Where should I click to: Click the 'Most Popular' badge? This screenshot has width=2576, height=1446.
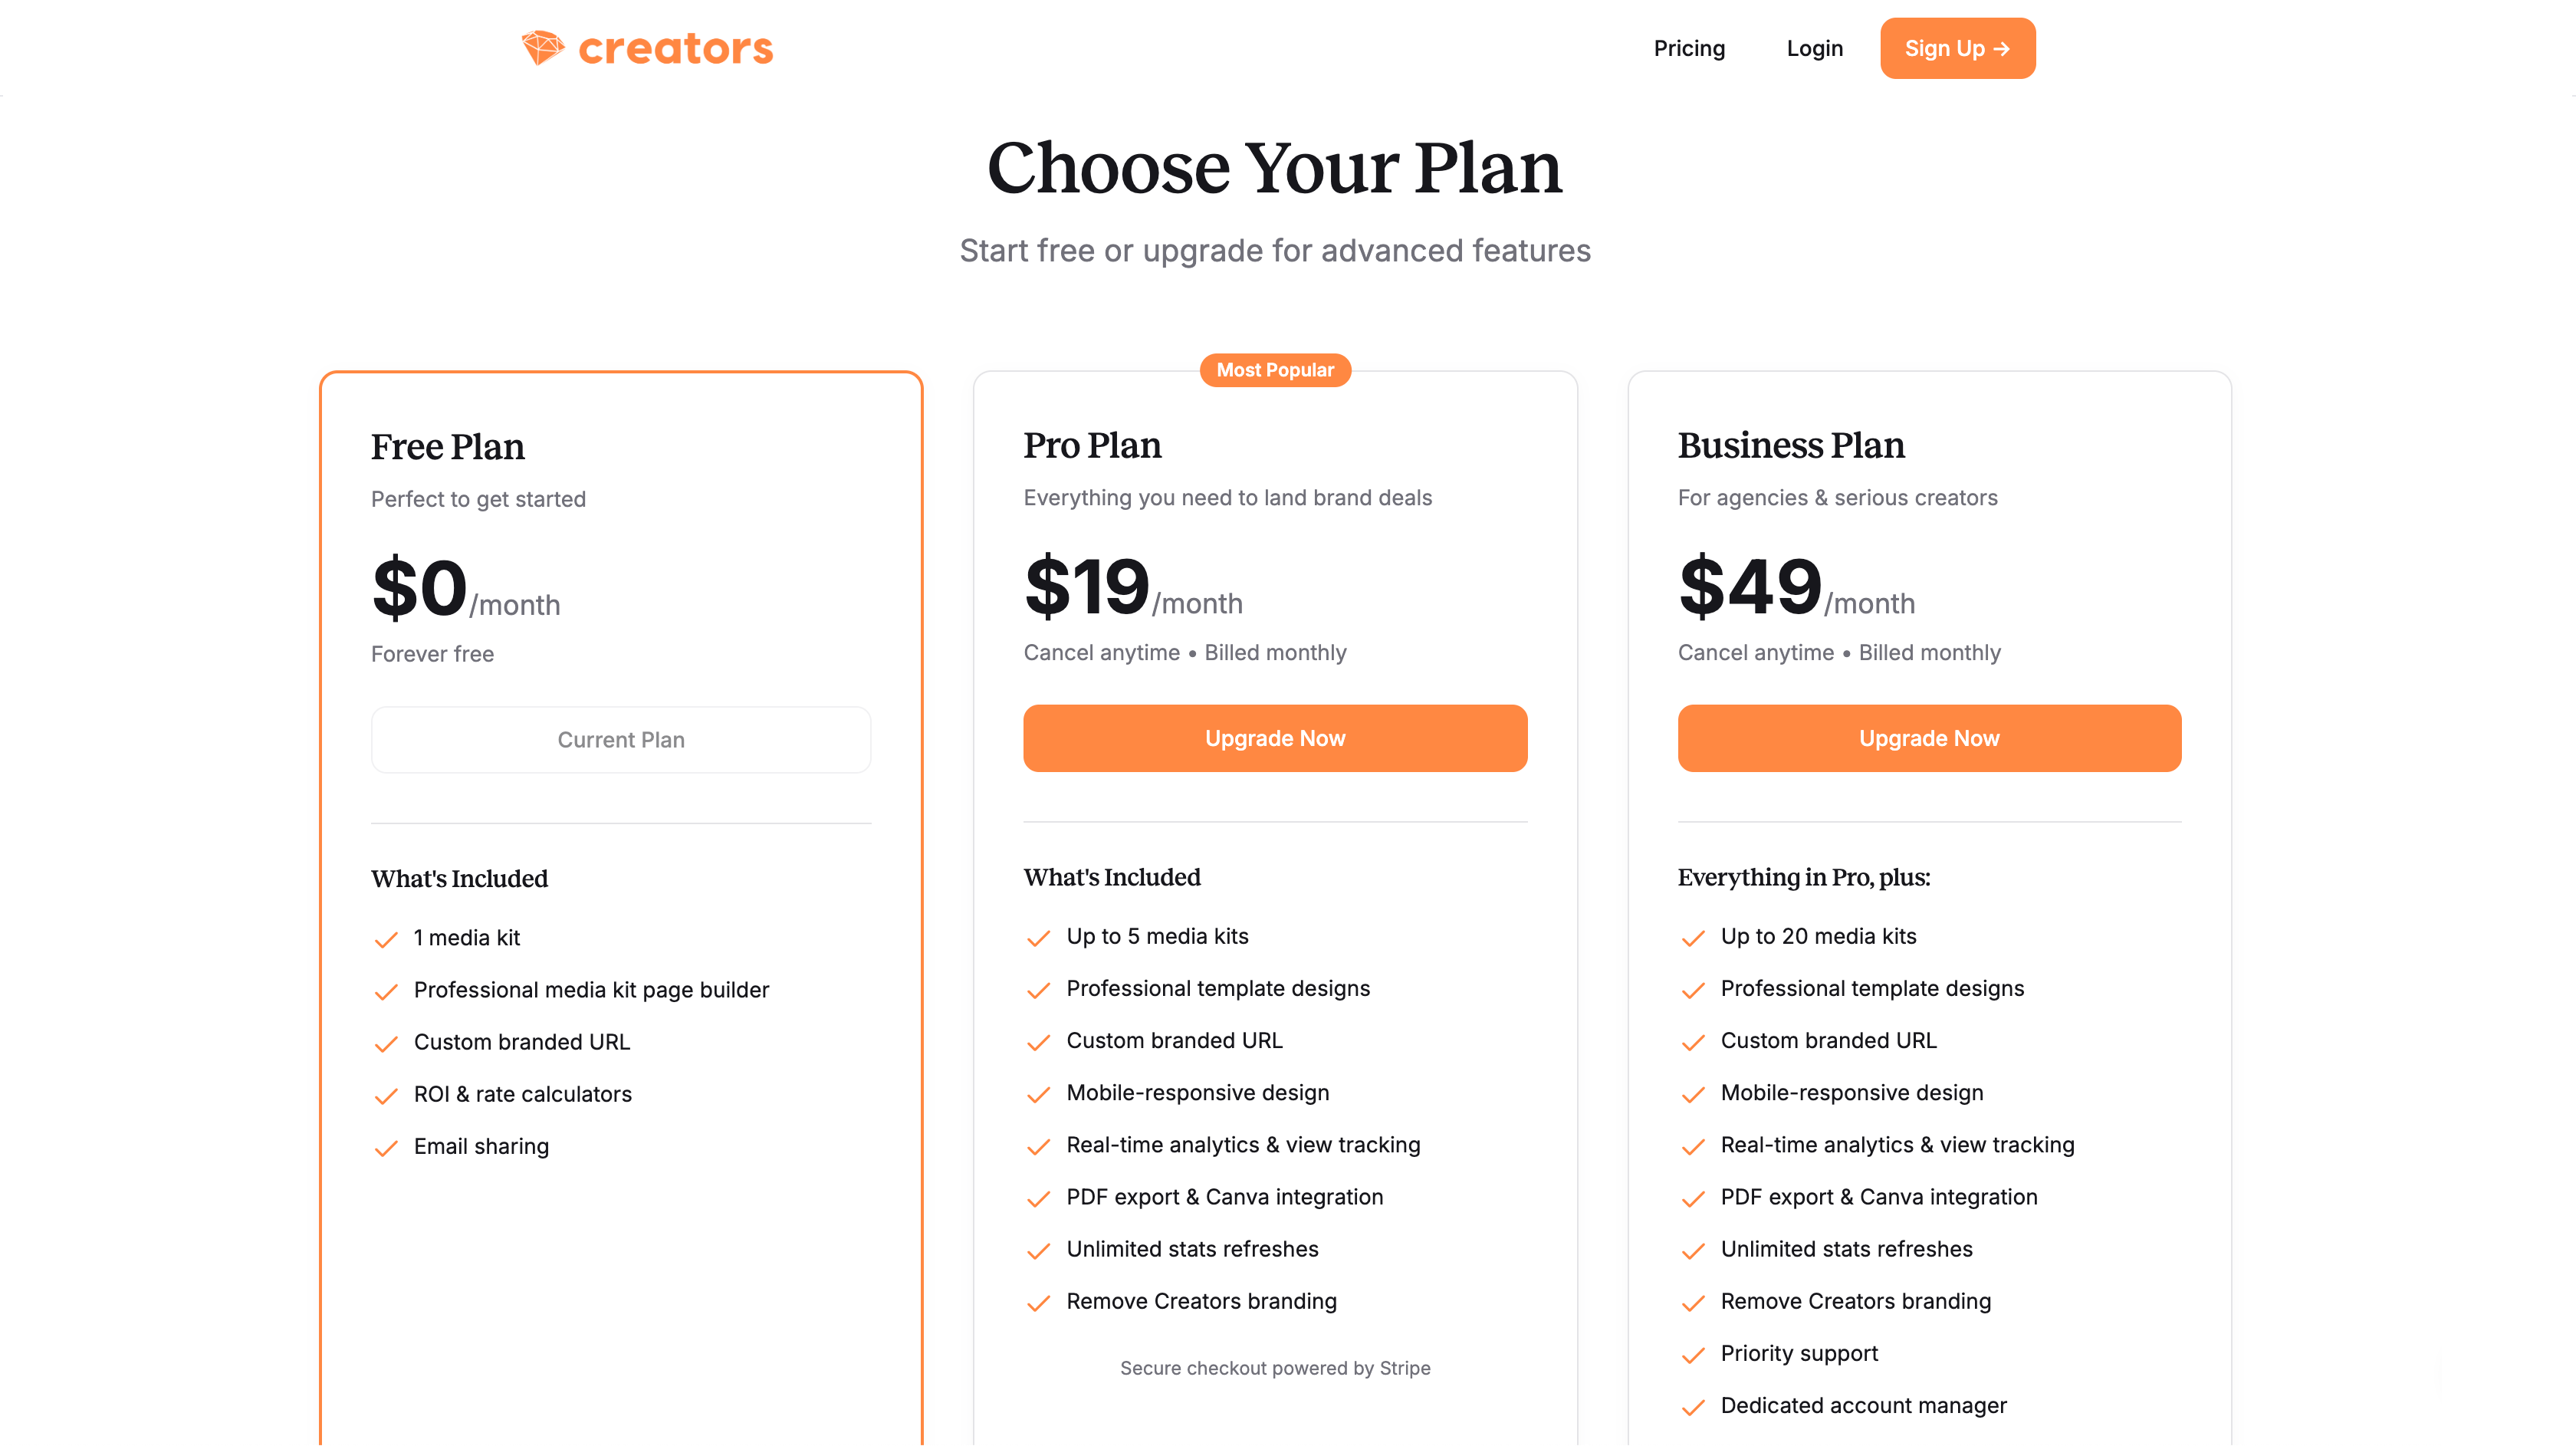[1274, 370]
